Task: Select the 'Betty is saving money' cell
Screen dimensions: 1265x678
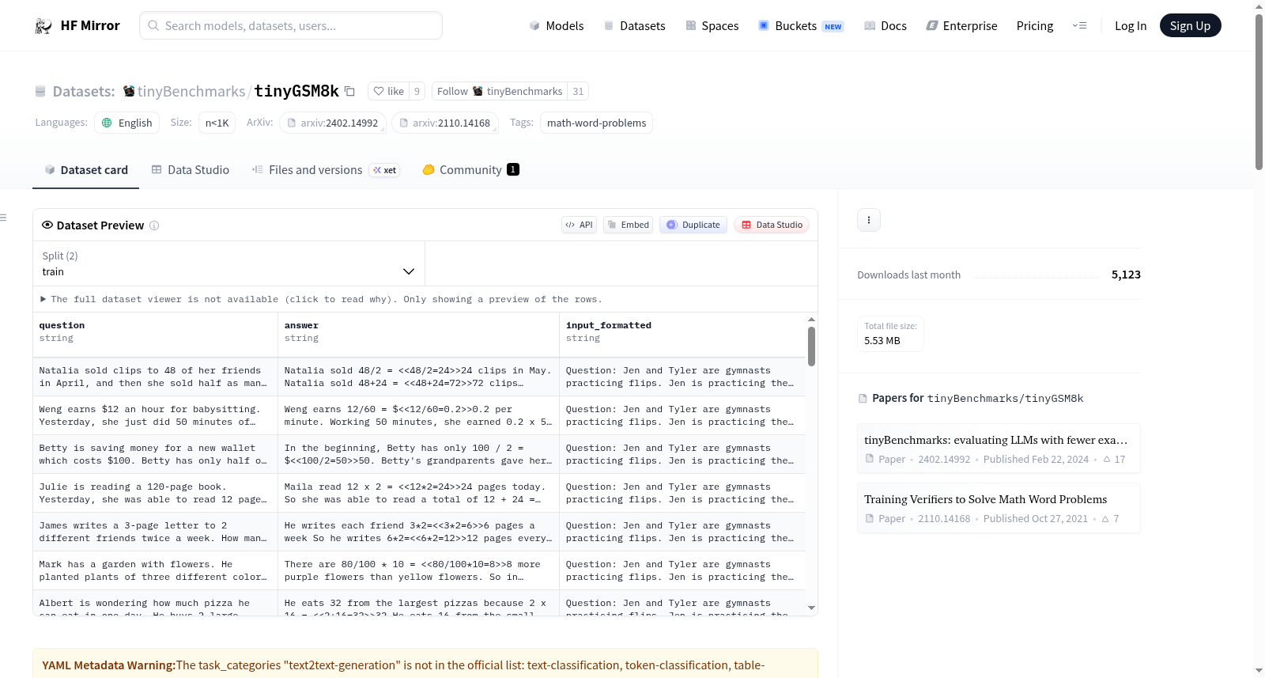Action: coord(156,454)
